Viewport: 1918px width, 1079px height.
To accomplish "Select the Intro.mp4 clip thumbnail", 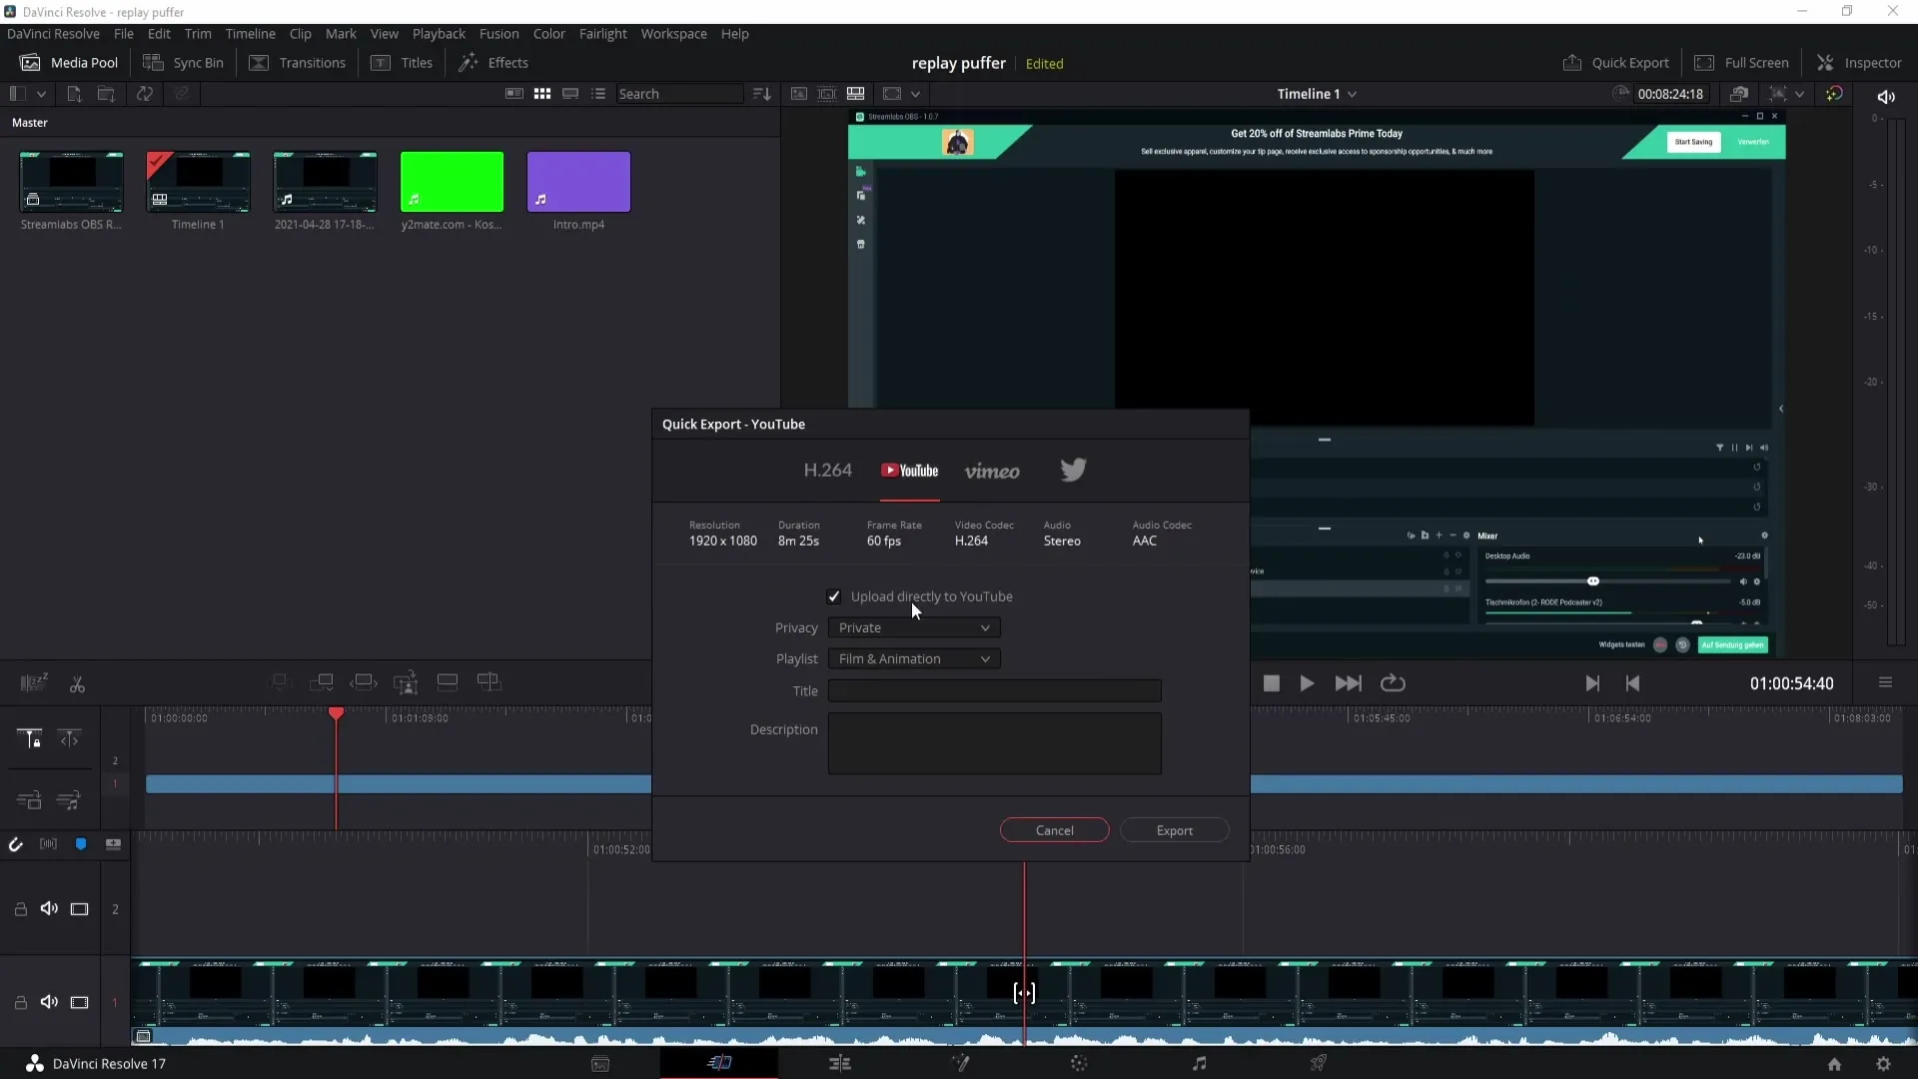I will click(578, 182).
